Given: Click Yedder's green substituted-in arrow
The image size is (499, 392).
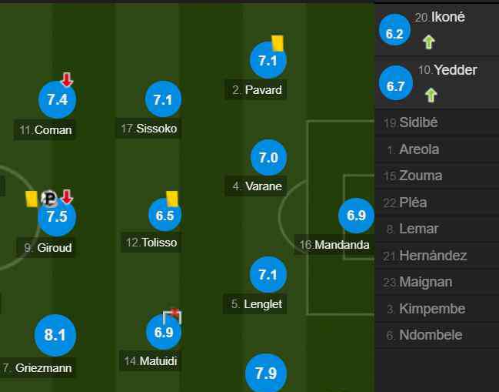Looking at the screenshot, I should coord(431,95).
